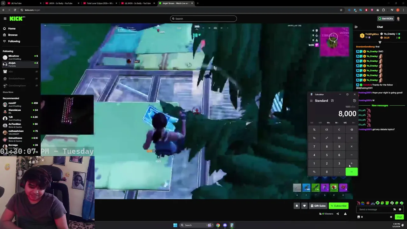Click Calculator MS memory store
The image size is (407, 229).
(x=345, y=123)
